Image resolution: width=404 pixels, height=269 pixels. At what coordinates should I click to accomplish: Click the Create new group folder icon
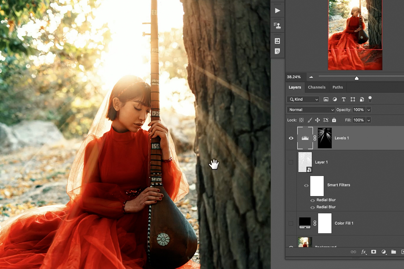coord(394,252)
